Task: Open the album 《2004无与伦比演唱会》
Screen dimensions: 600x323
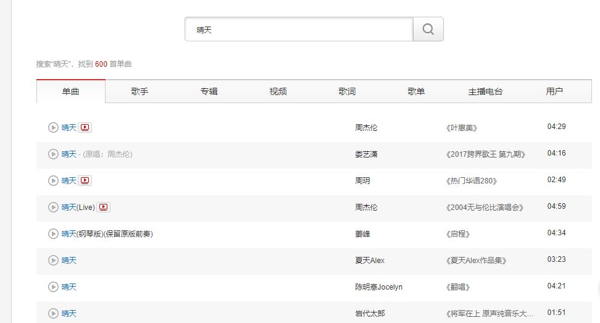Action: 484,208
